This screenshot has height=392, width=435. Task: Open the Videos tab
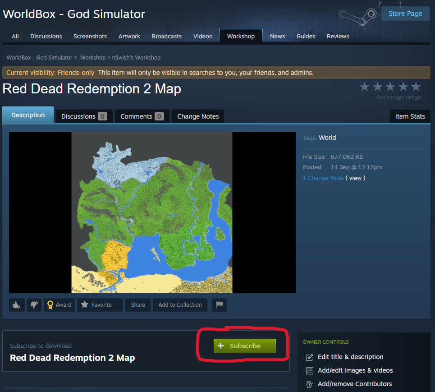(202, 37)
